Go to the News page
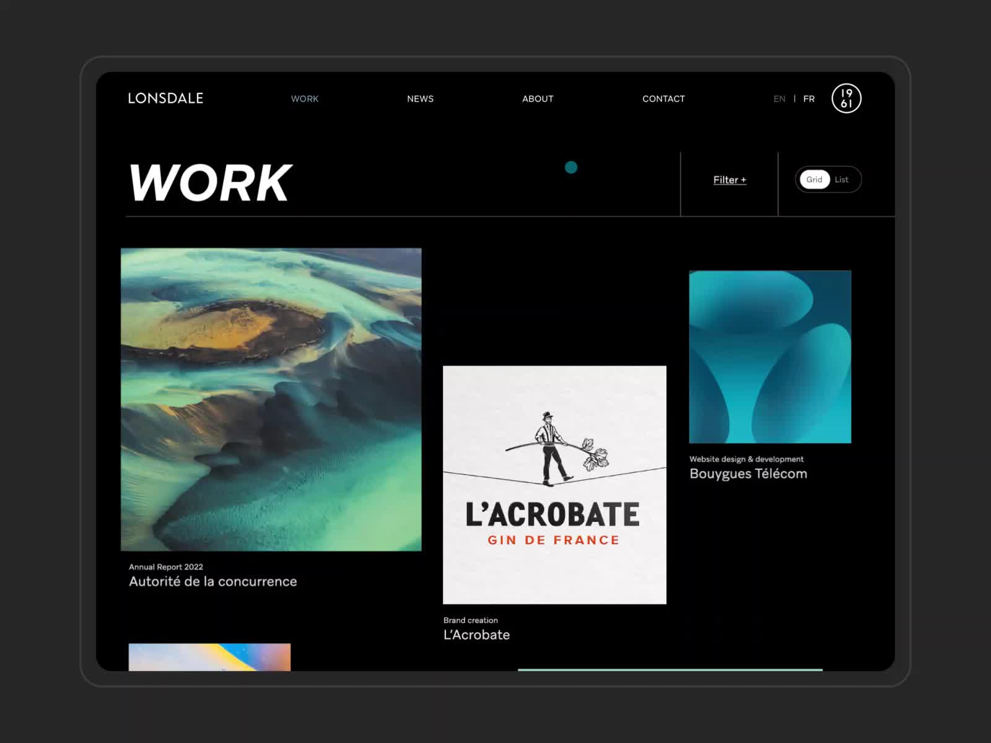 coord(420,99)
